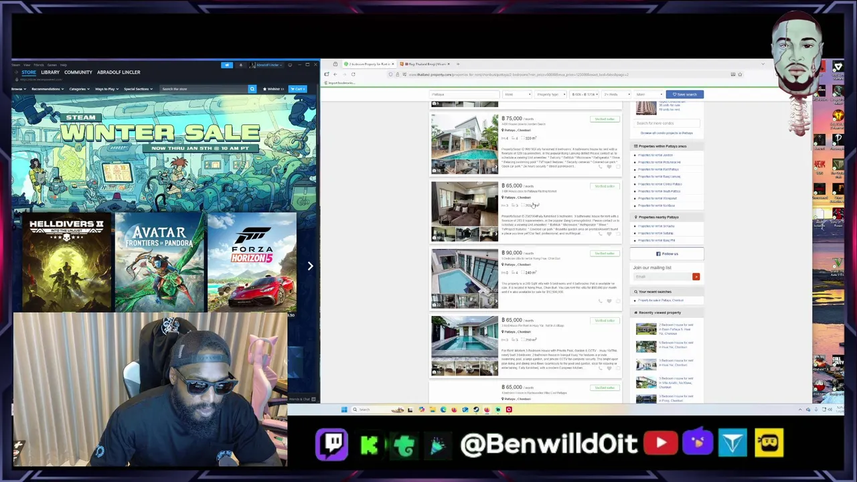Image resolution: width=857 pixels, height=482 pixels.
Task: Open the Steam Wishlist
Action: point(273,89)
